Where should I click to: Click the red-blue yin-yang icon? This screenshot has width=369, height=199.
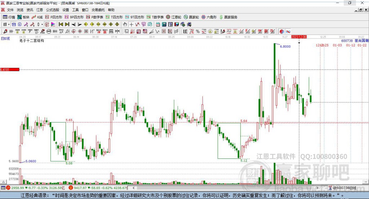click(282, 32)
